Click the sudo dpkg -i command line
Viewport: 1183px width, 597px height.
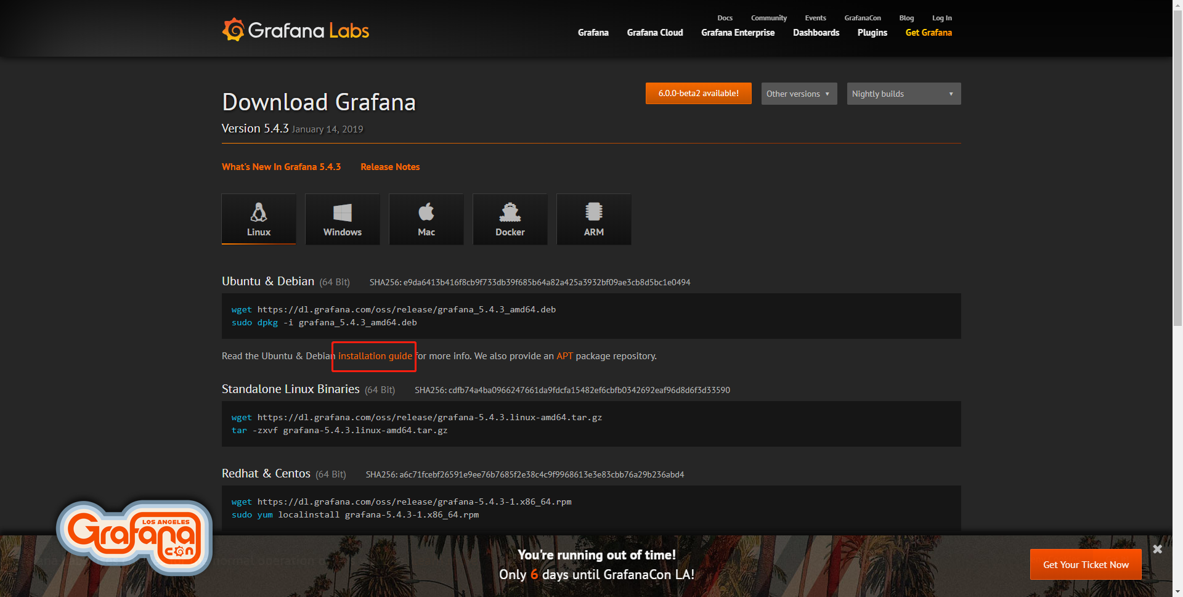pyautogui.click(x=324, y=322)
